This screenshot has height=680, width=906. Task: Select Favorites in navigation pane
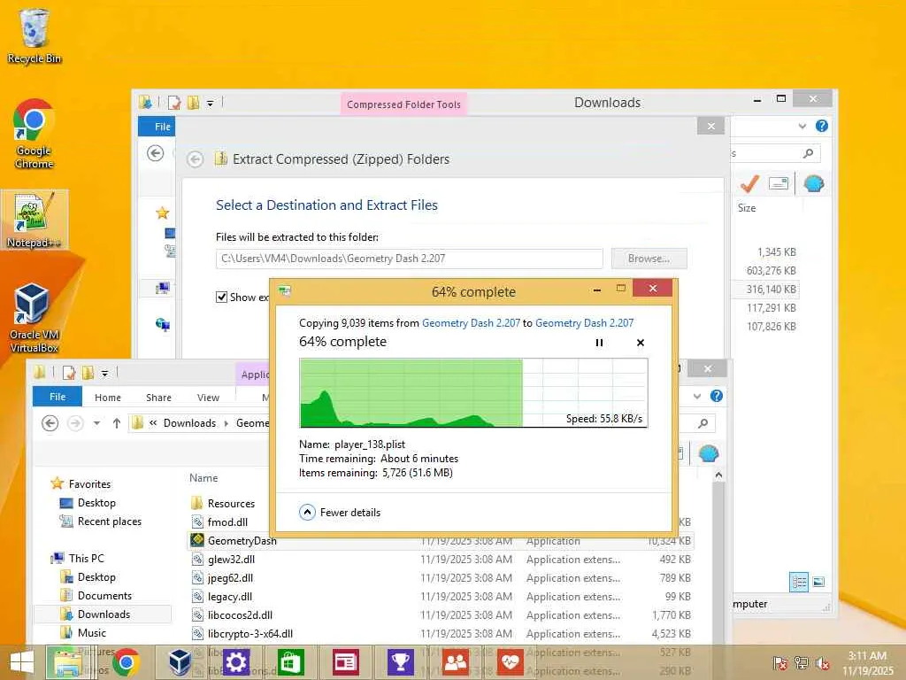89,484
